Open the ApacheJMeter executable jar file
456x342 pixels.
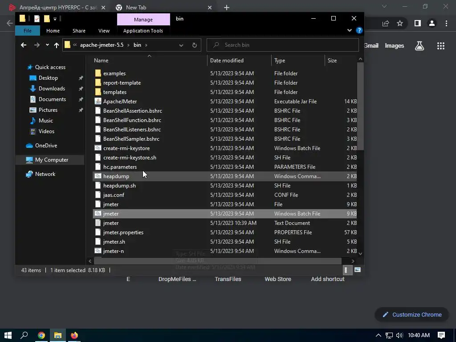pyautogui.click(x=120, y=101)
